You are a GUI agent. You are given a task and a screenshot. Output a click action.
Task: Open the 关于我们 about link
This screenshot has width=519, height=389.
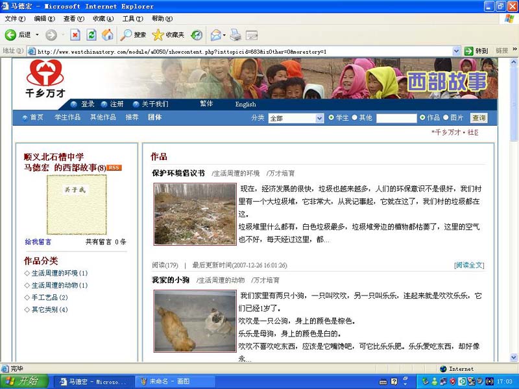[x=155, y=104]
